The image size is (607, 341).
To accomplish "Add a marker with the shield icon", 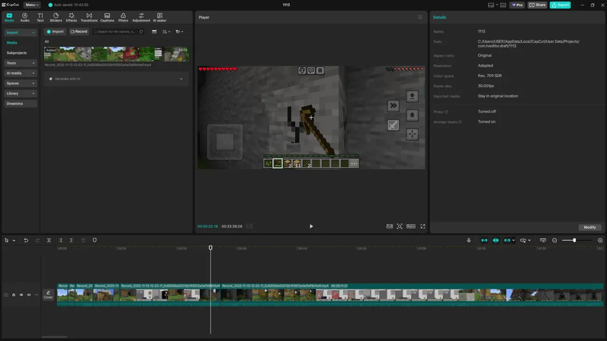I will pyautogui.click(x=94, y=240).
